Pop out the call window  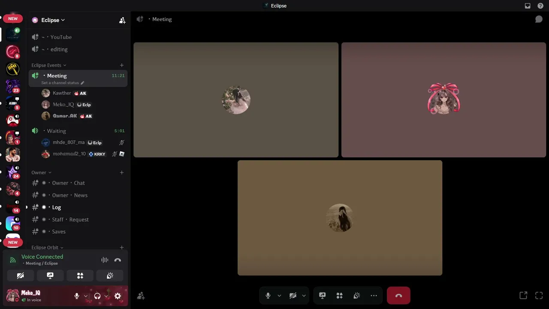[523, 295]
